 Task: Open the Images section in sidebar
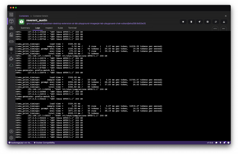tap(11, 35)
